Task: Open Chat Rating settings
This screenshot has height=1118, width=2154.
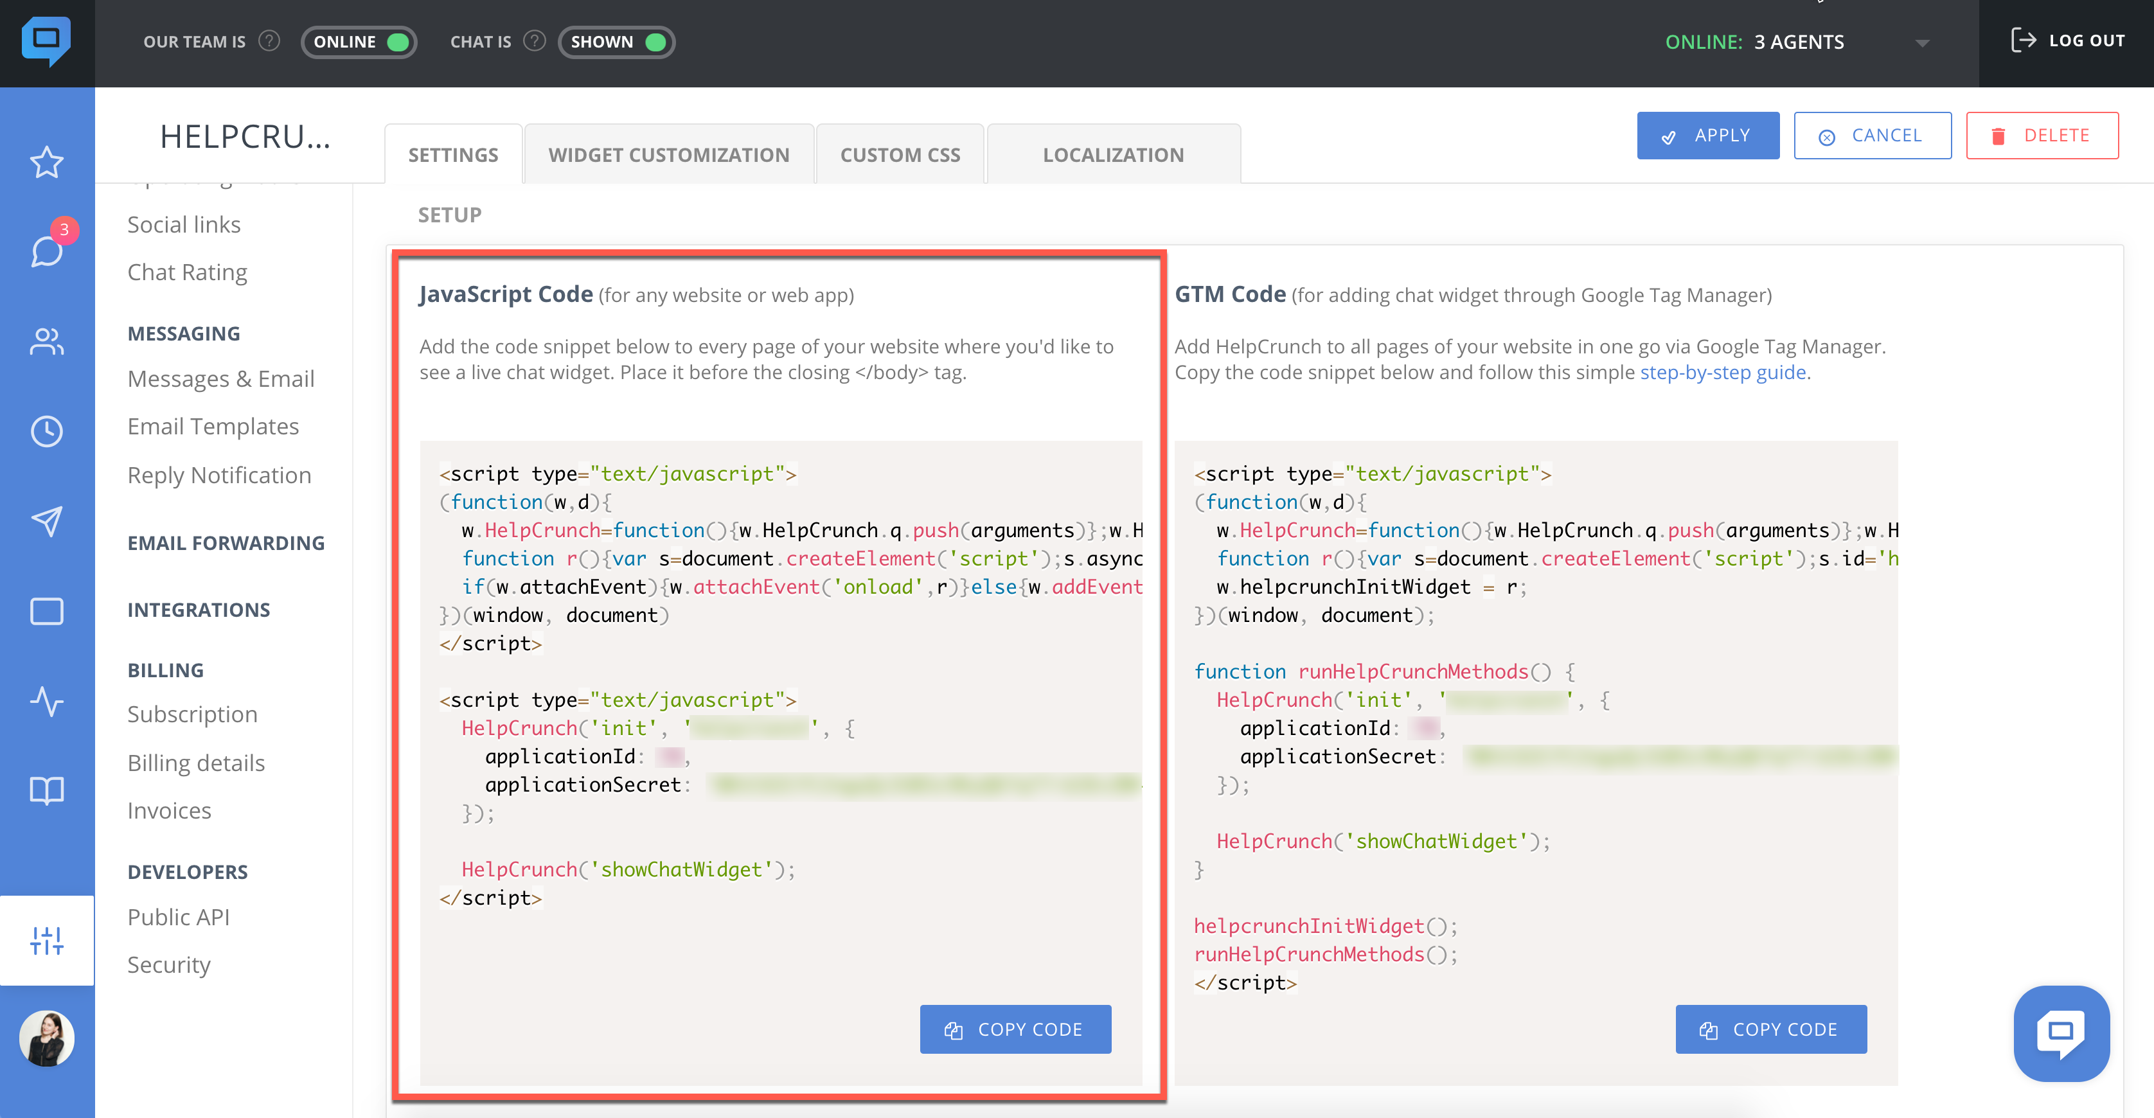Action: click(x=187, y=272)
